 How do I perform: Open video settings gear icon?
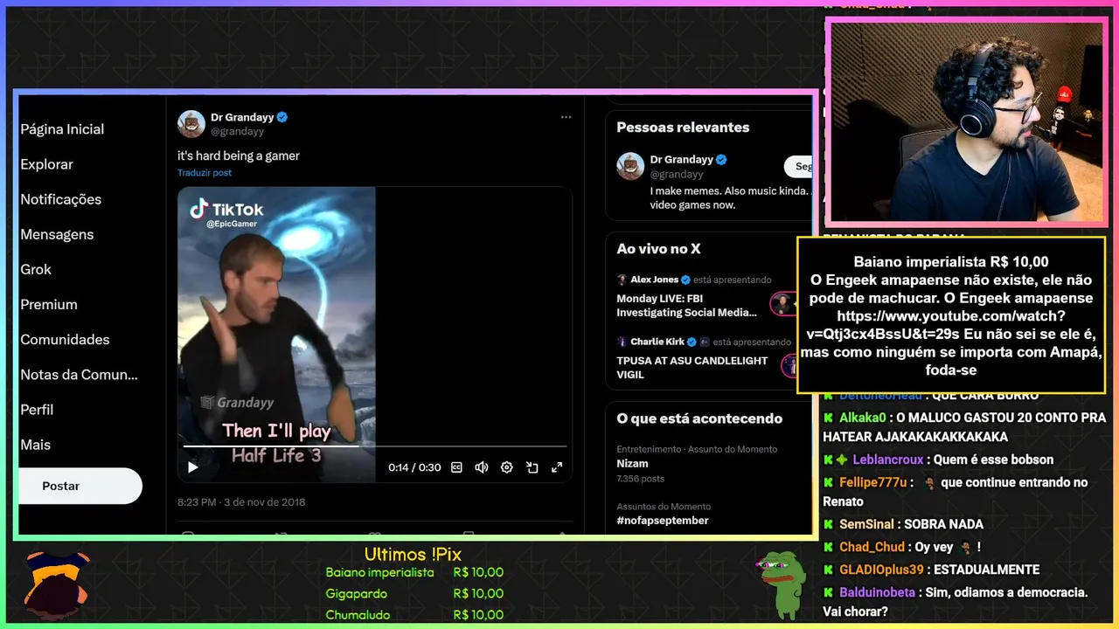pos(506,467)
